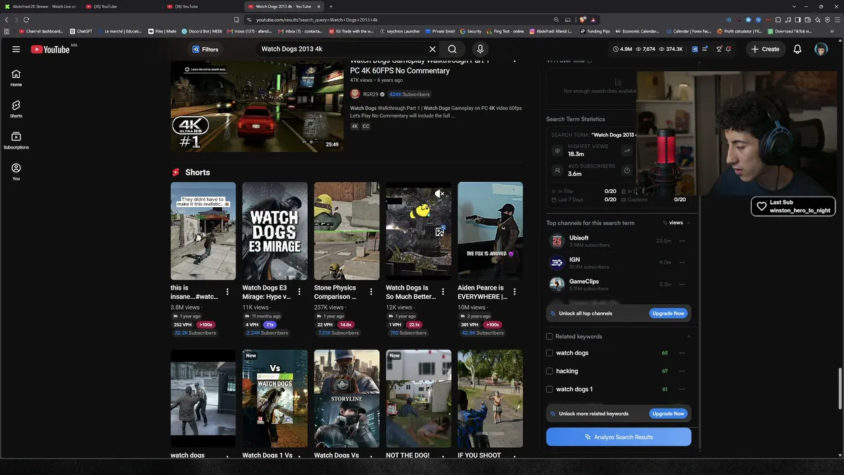Switch to the Abdelhadi2K Stream browser tab
The image size is (844, 475).
pos(40,7)
